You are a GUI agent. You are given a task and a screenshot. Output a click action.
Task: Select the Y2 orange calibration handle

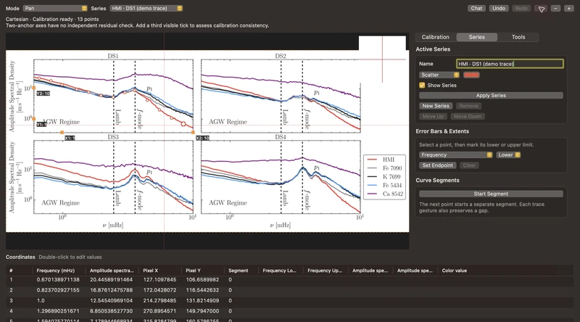click(x=33, y=88)
